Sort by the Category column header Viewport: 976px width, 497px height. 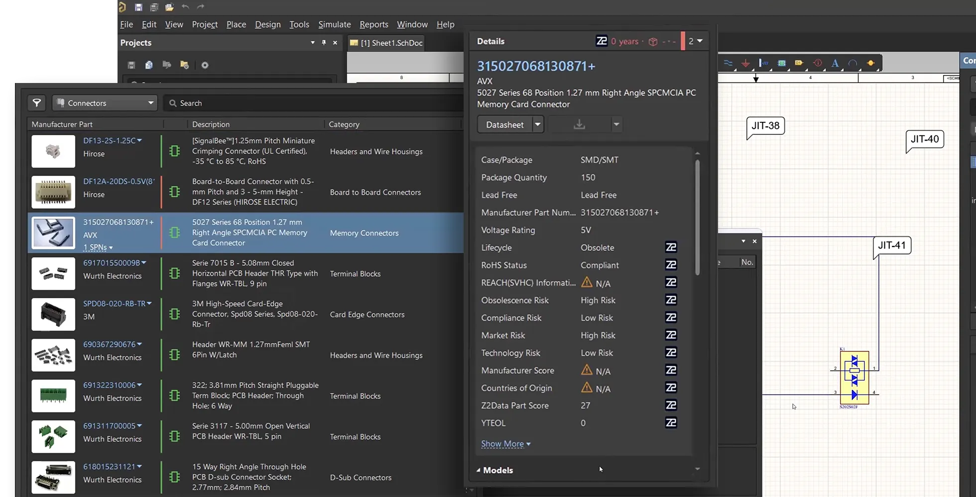(344, 124)
